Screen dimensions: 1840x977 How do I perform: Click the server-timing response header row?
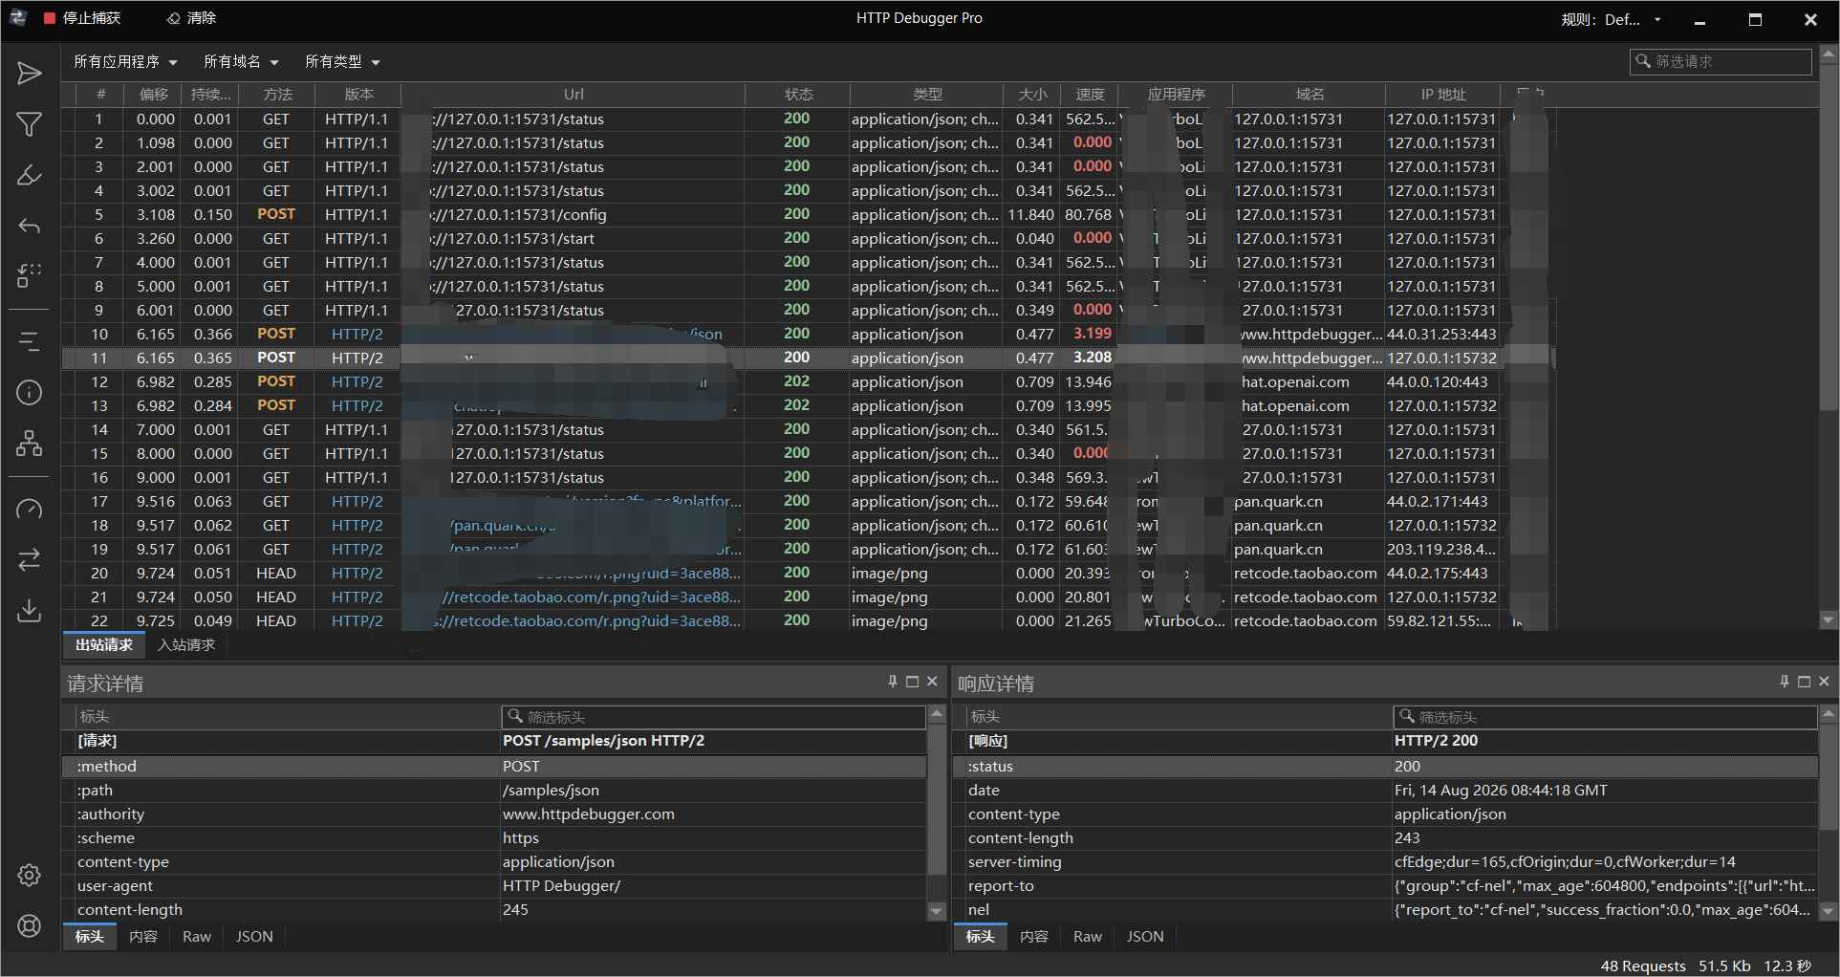(1386, 862)
